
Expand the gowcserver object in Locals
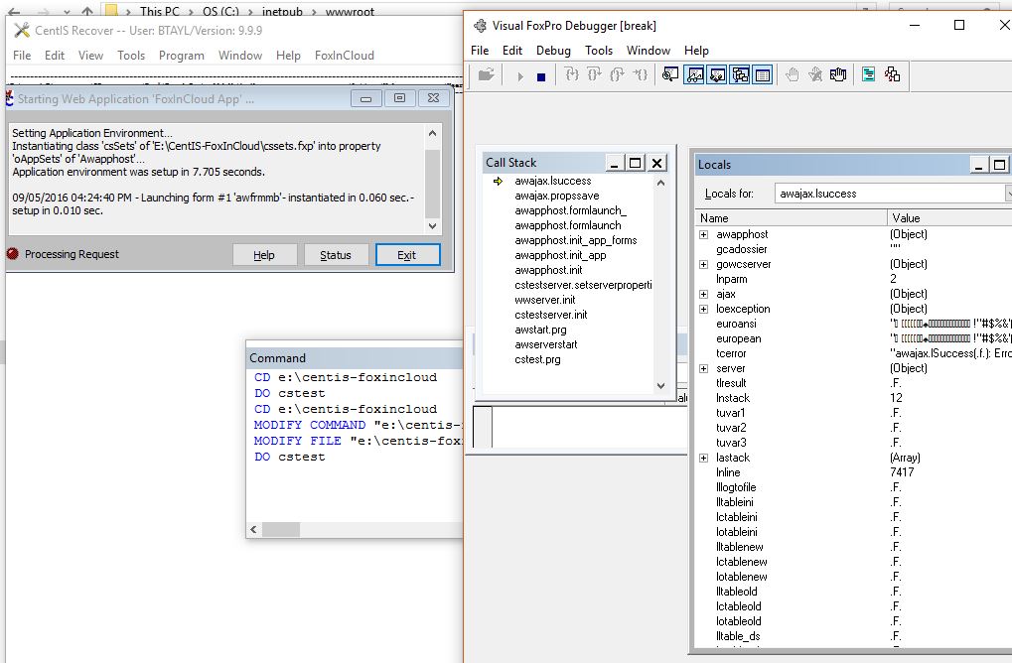pyautogui.click(x=703, y=264)
